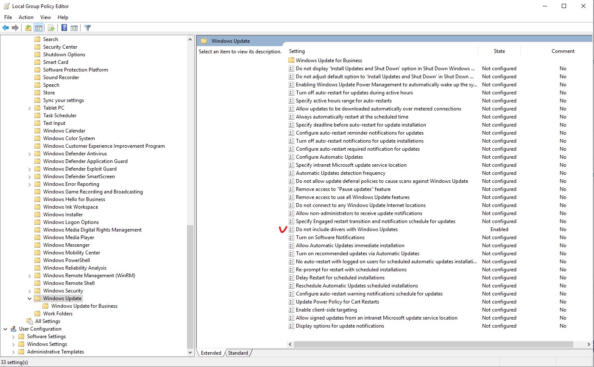Screen dimensions: 594x367
Task: Sort by the State column header
Action: click(x=499, y=51)
